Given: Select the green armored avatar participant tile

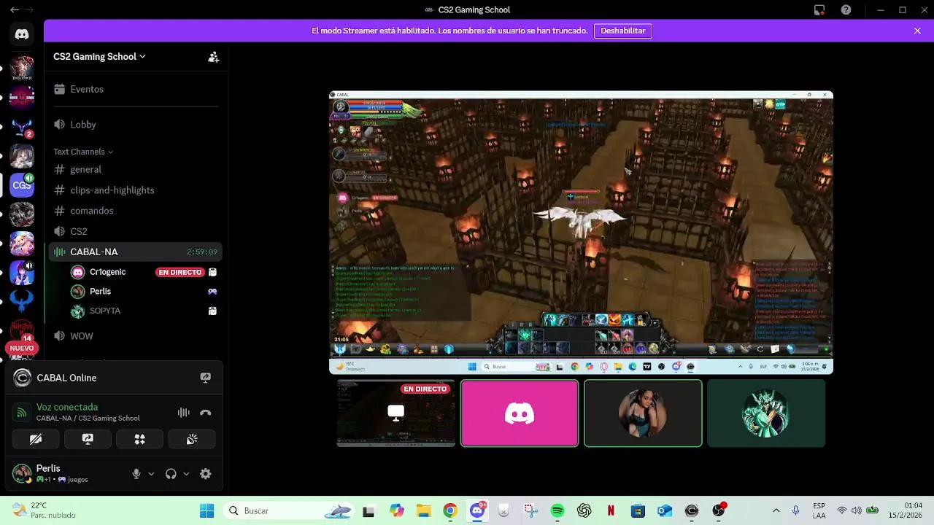Looking at the screenshot, I should (x=766, y=413).
